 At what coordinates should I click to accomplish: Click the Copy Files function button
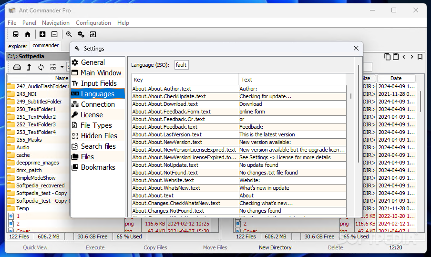(155, 247)
